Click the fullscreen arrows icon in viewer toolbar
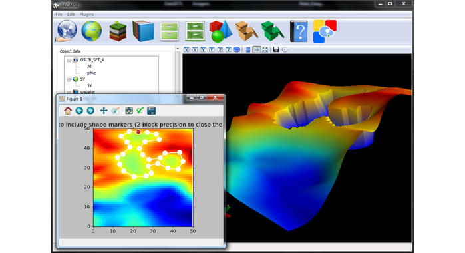Screen dimensions: 465x253 (x=265, y=49)
